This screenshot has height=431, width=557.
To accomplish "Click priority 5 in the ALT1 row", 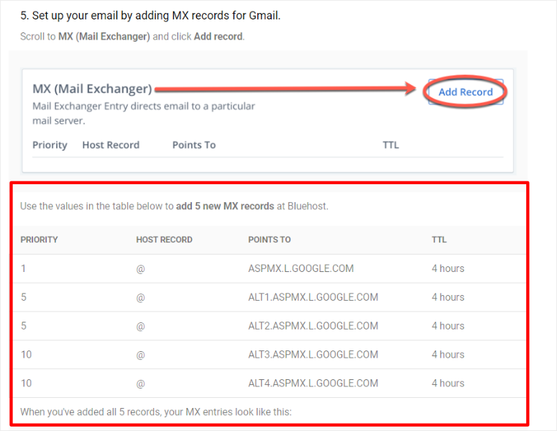I will pyautogui.click(x=24, y=297).
